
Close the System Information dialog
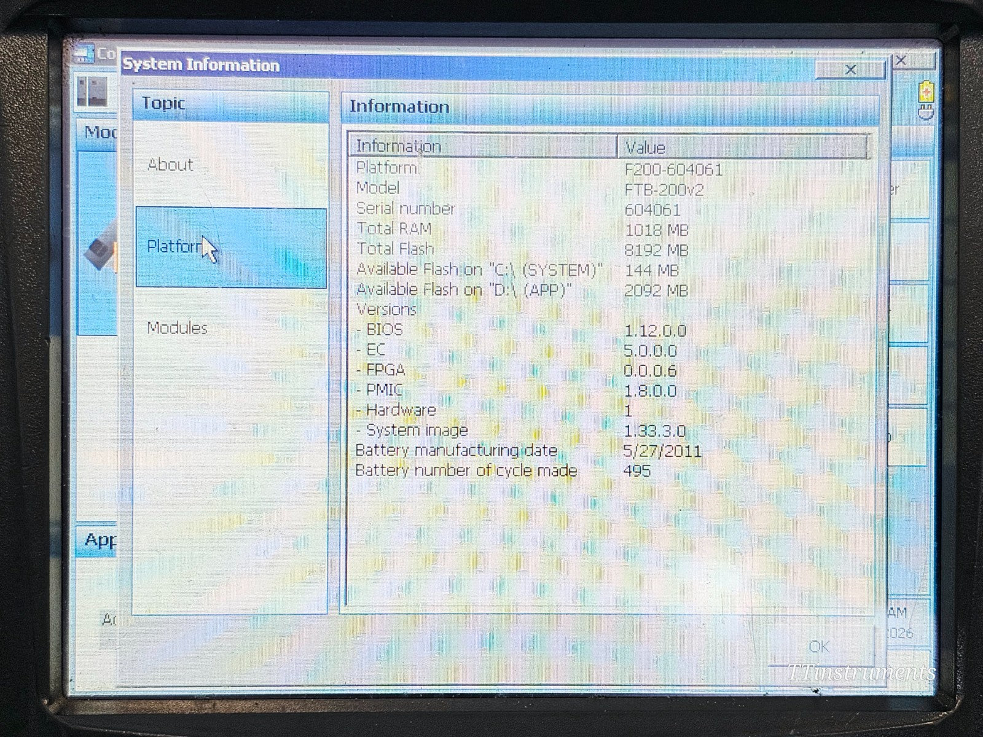(850, 70)
